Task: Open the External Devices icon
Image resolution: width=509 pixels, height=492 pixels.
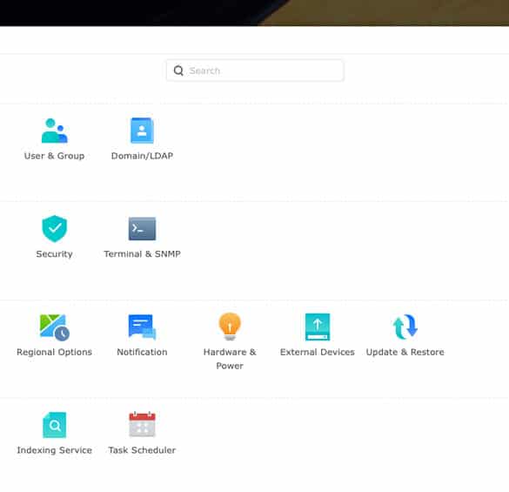Action: 318,327
